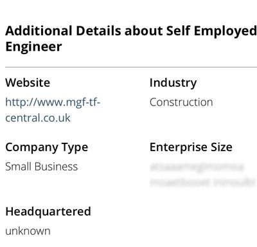
Task: Click the 'http://www.mgf-tf-' first line of the URL
Action: point(53,102)
